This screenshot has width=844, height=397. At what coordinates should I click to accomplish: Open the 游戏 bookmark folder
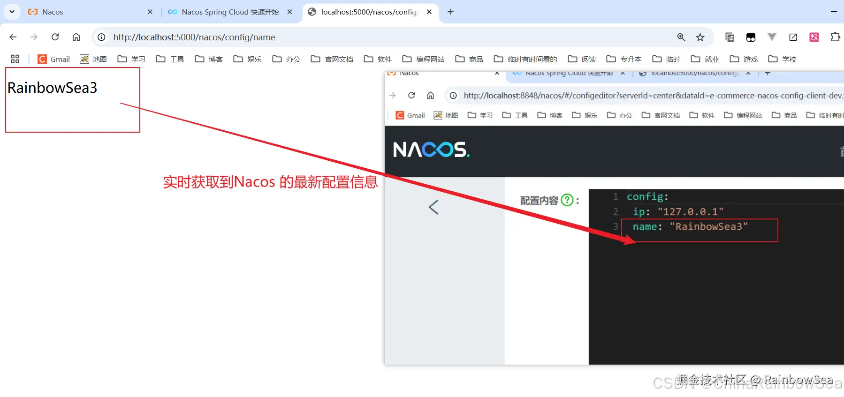click(744, 59)
